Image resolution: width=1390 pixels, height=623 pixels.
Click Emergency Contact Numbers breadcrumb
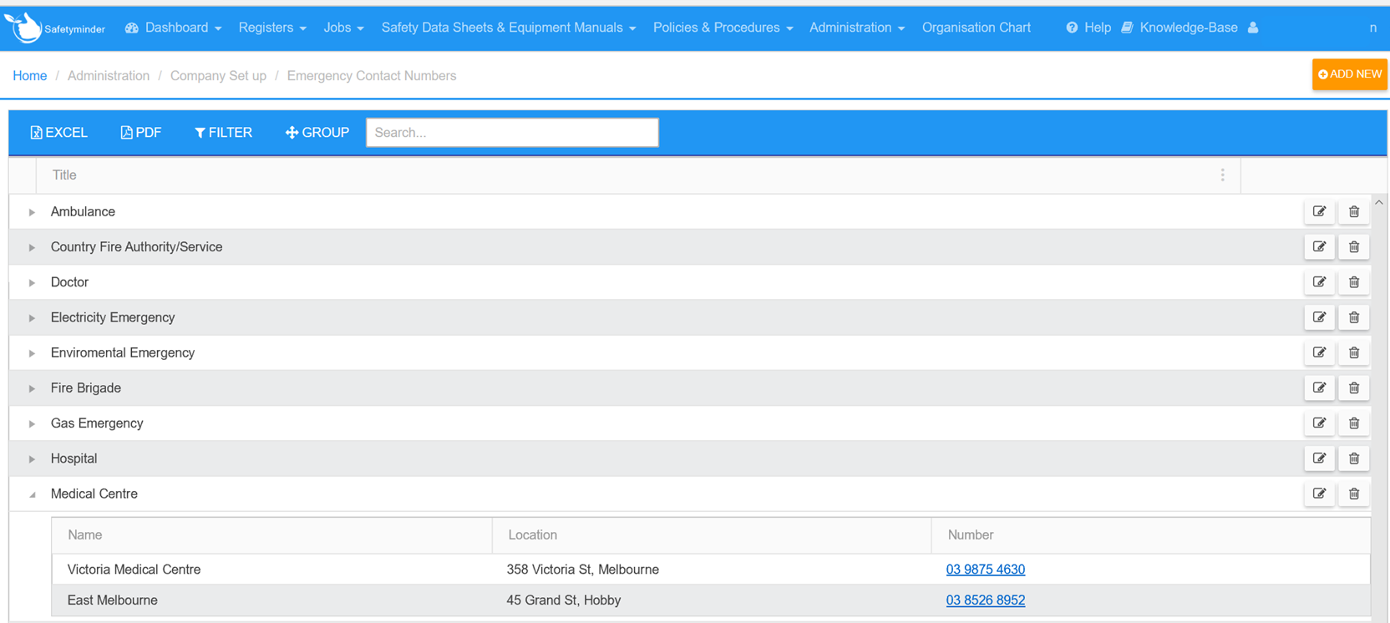(x=372, y=76)
